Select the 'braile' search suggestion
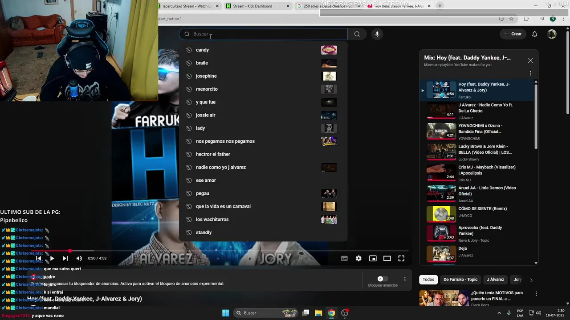The width and height of the screenshot is (570, 320). (x=263, y=63)
